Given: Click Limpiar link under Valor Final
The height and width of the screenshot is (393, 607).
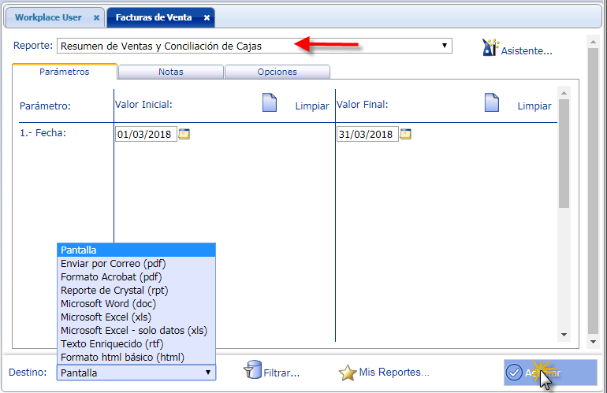Looking at the screenshot, I should (x=534, y=106).
